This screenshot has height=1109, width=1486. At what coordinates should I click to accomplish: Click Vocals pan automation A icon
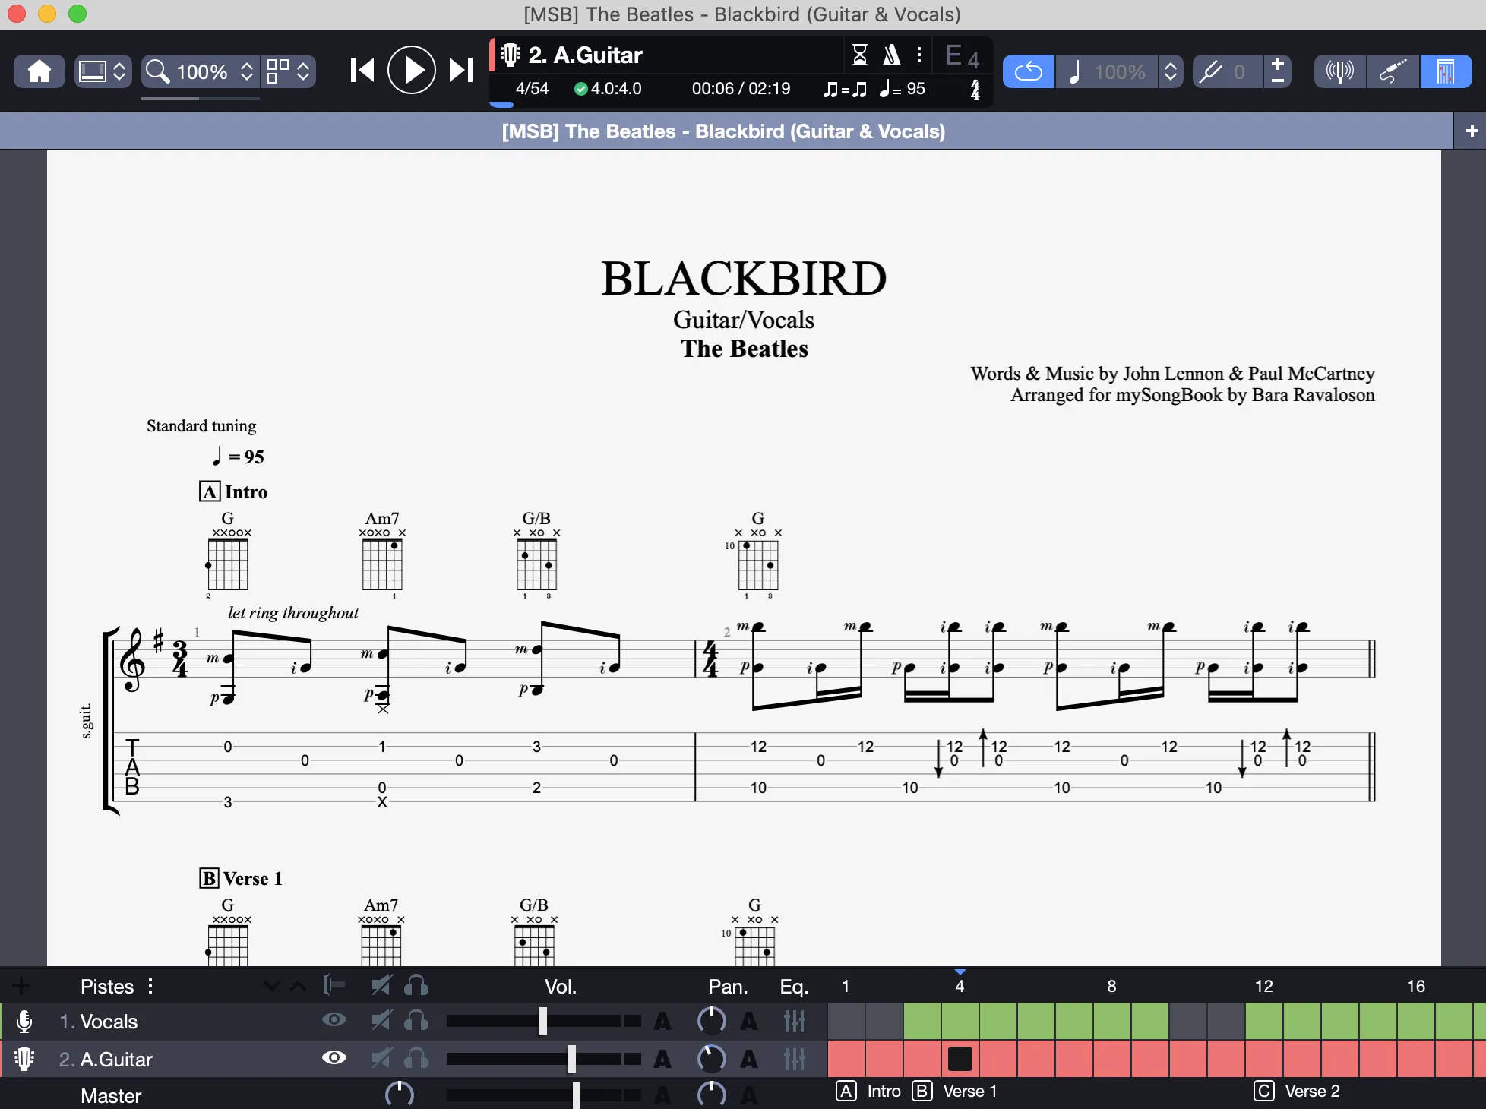[x=749, y=1022]
